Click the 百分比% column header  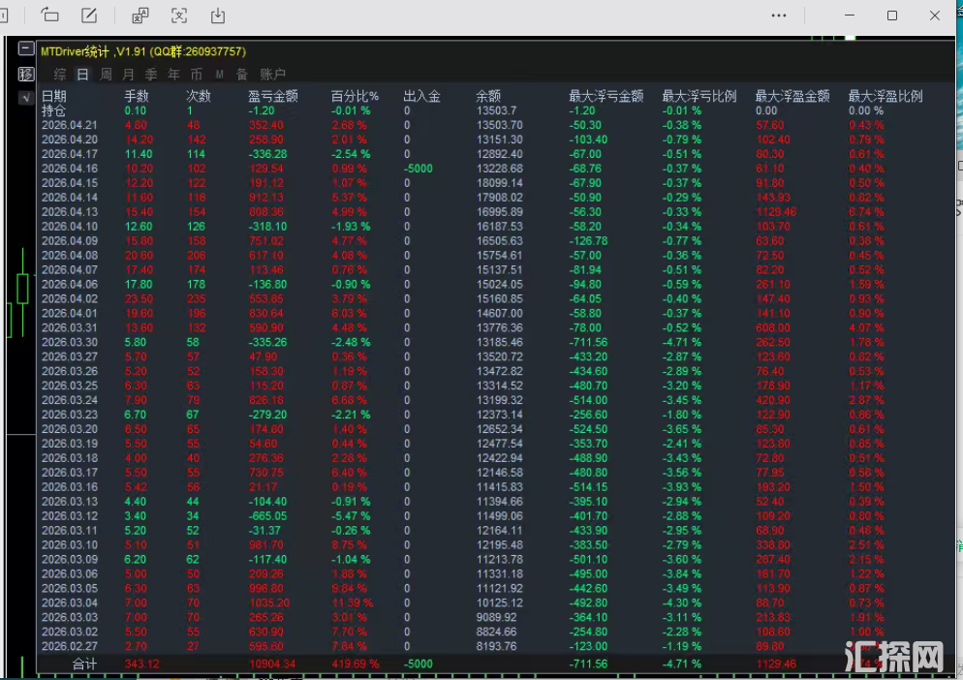pos(355,96)
